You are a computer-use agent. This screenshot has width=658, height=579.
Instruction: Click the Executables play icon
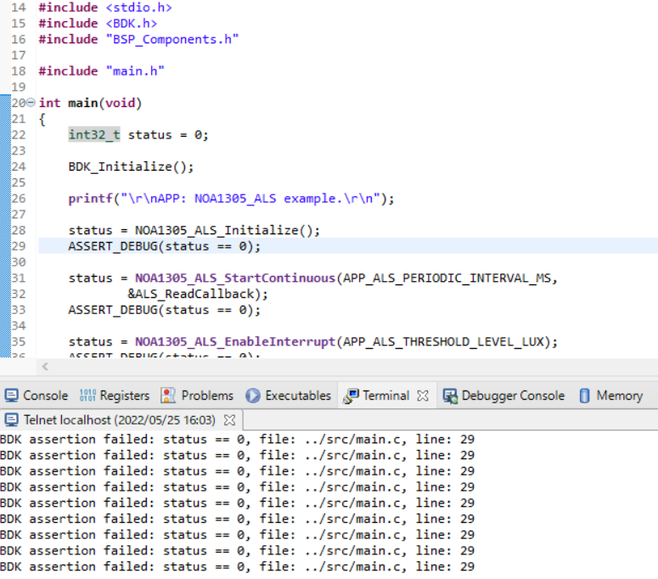pos(253,396)
